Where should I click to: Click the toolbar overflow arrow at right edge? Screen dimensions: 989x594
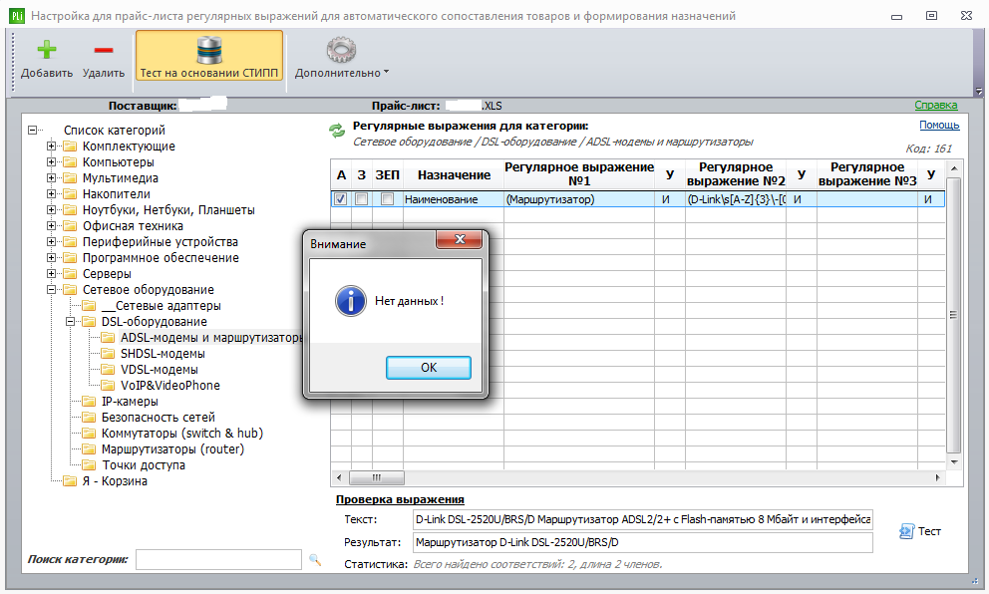(979, 92)
